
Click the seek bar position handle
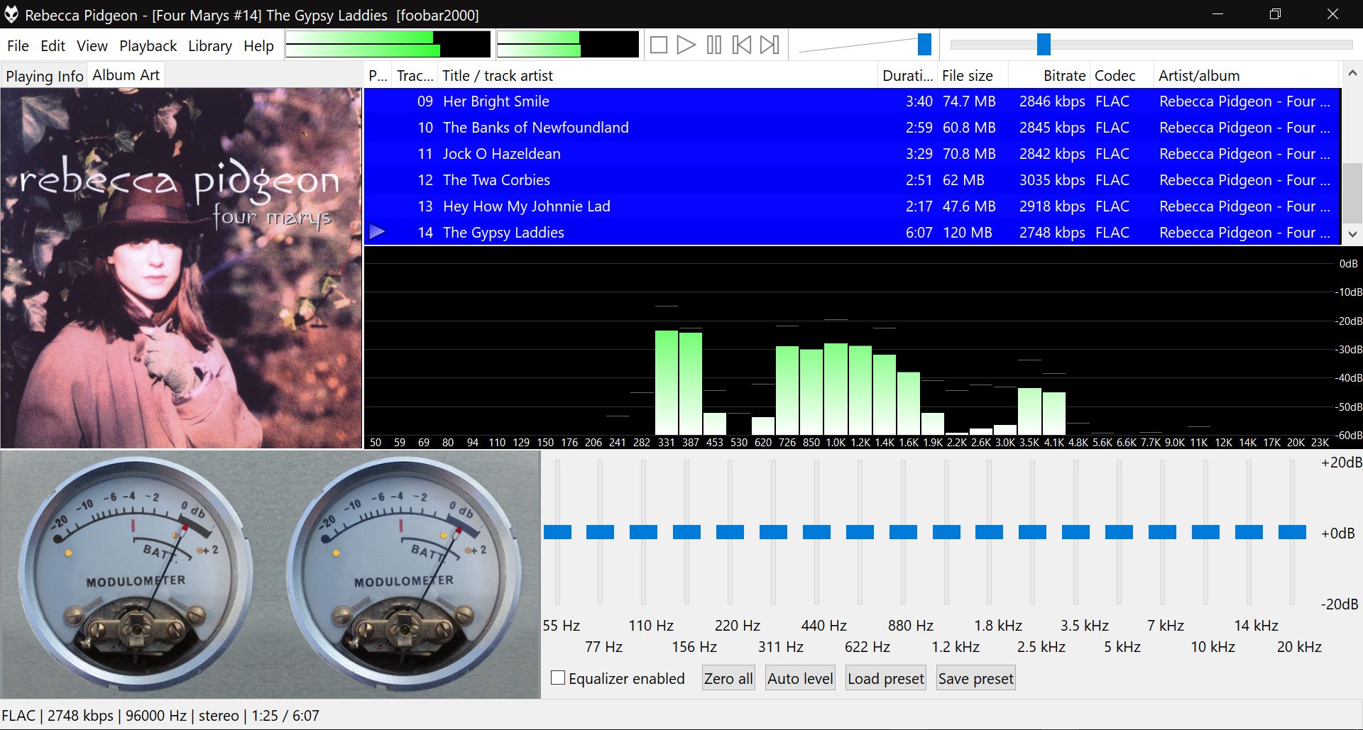pos(1044,44)
